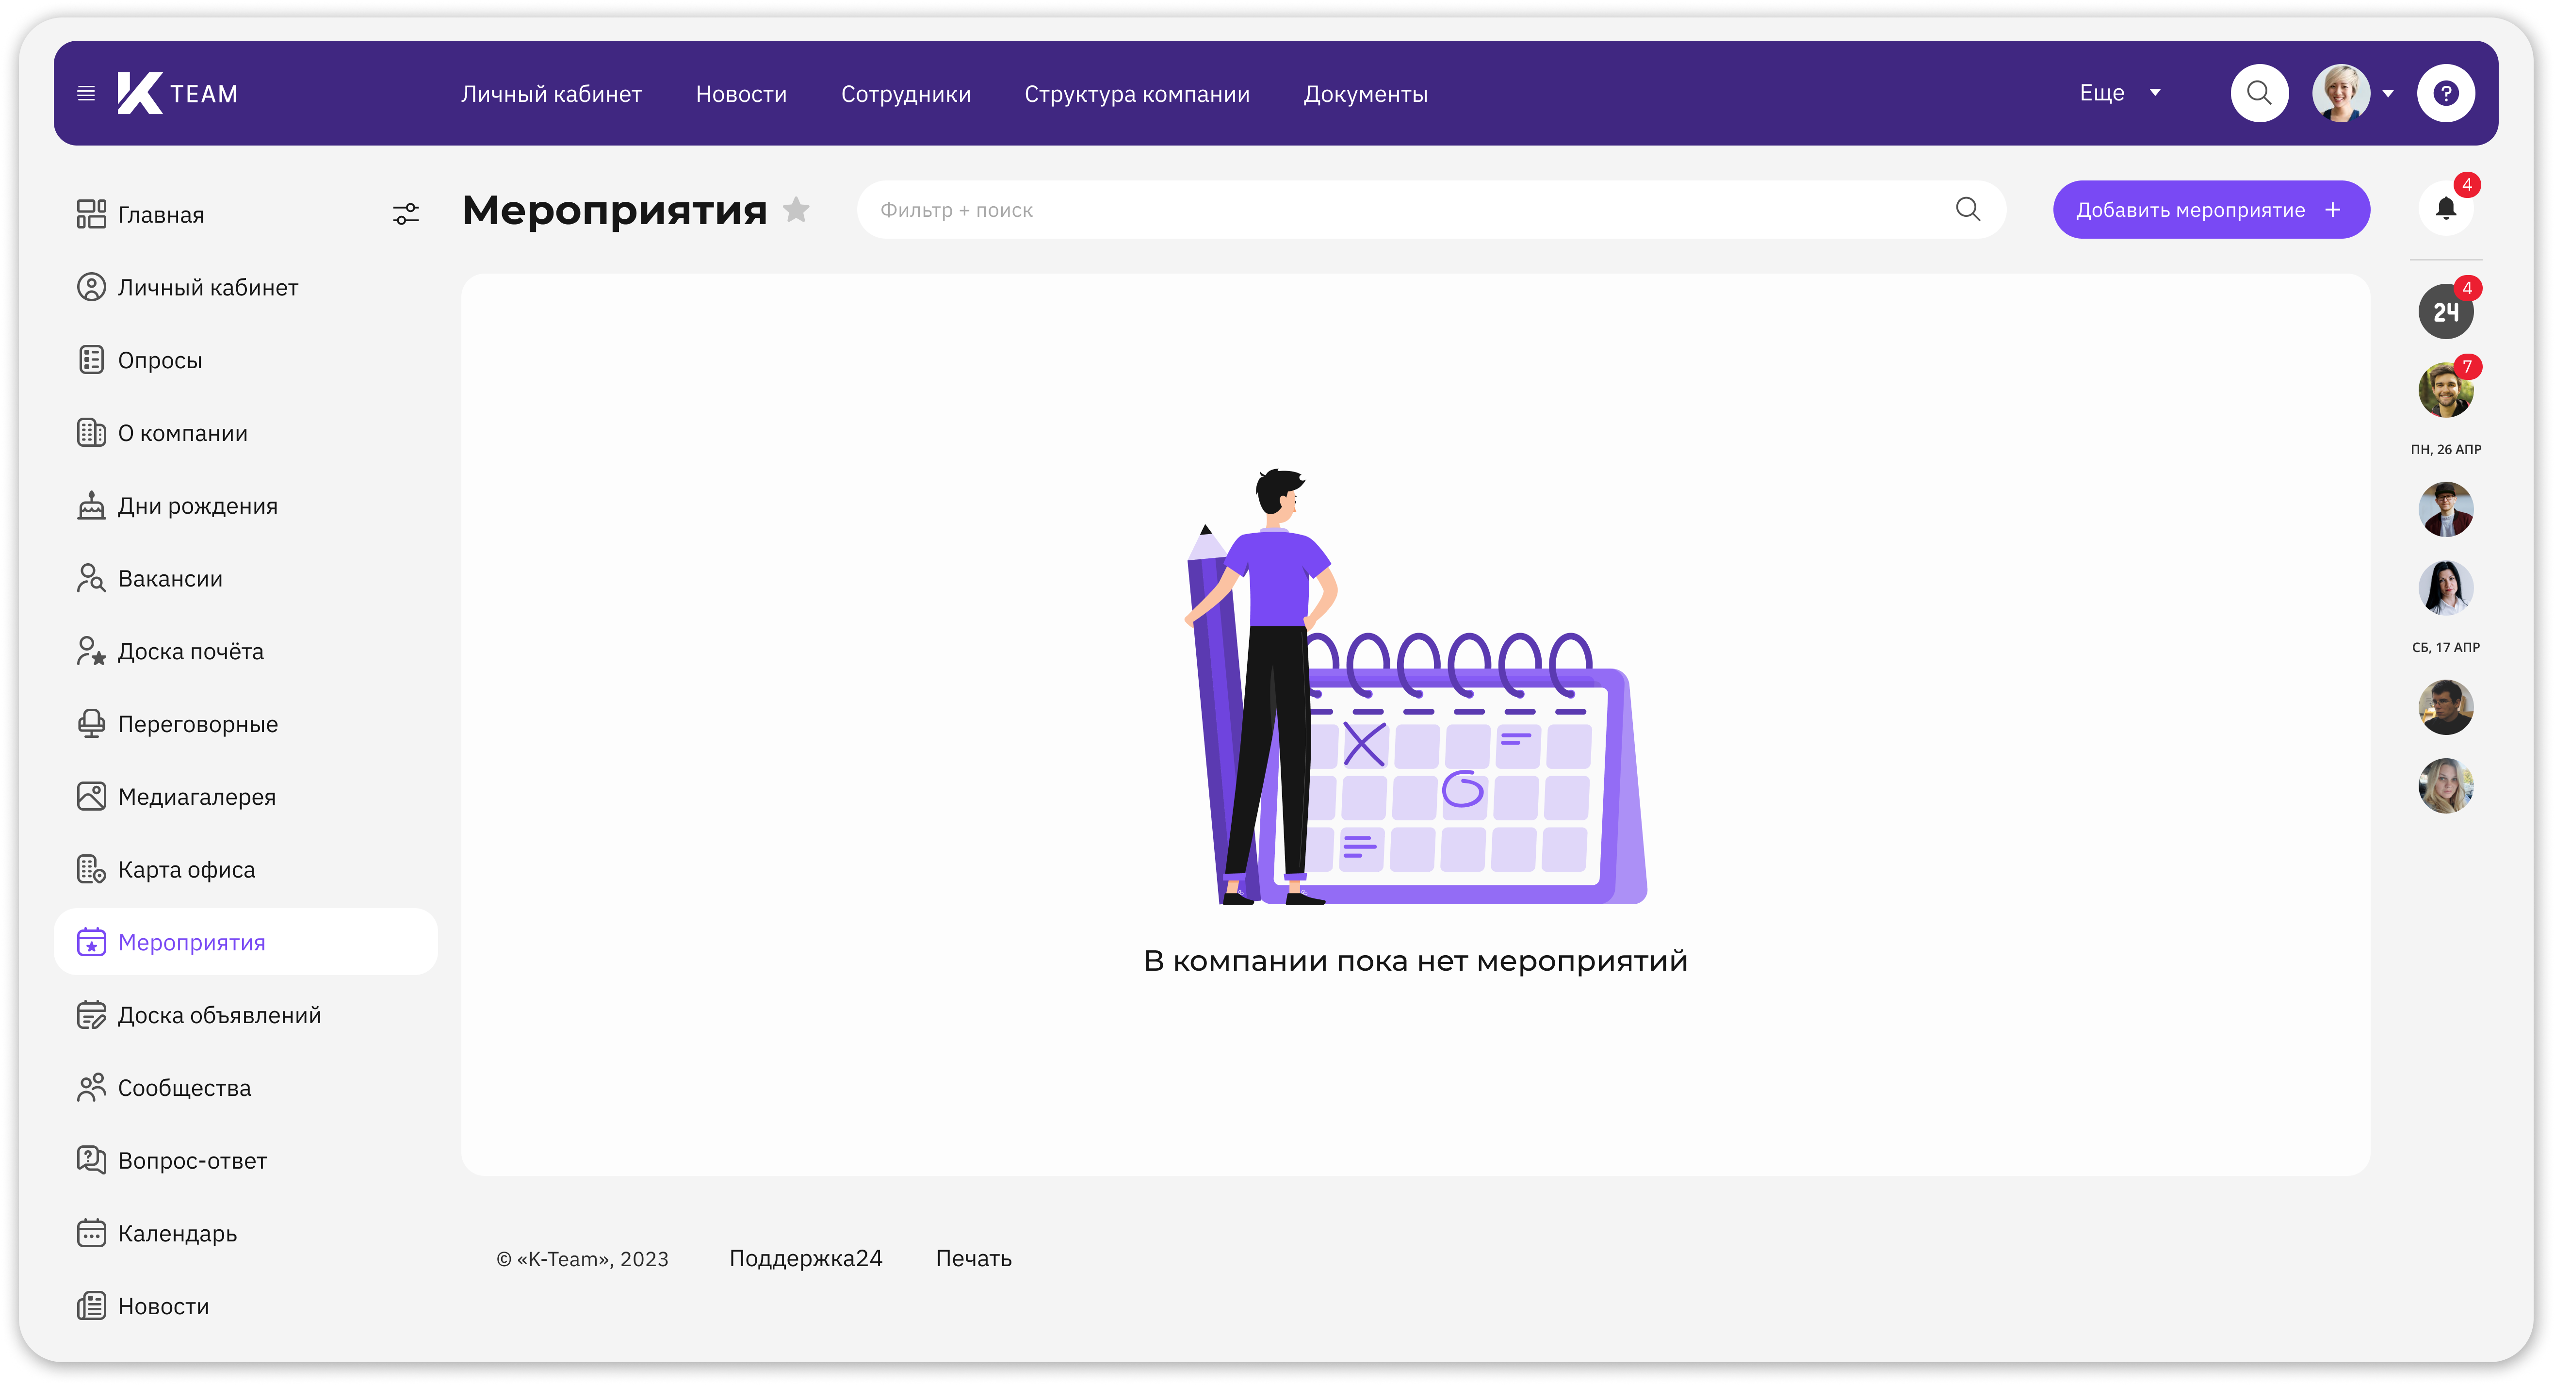Click the Мероприятия calendar-star icon
Viewport: 2555px width, 1385px height.
tap(91, 942)
